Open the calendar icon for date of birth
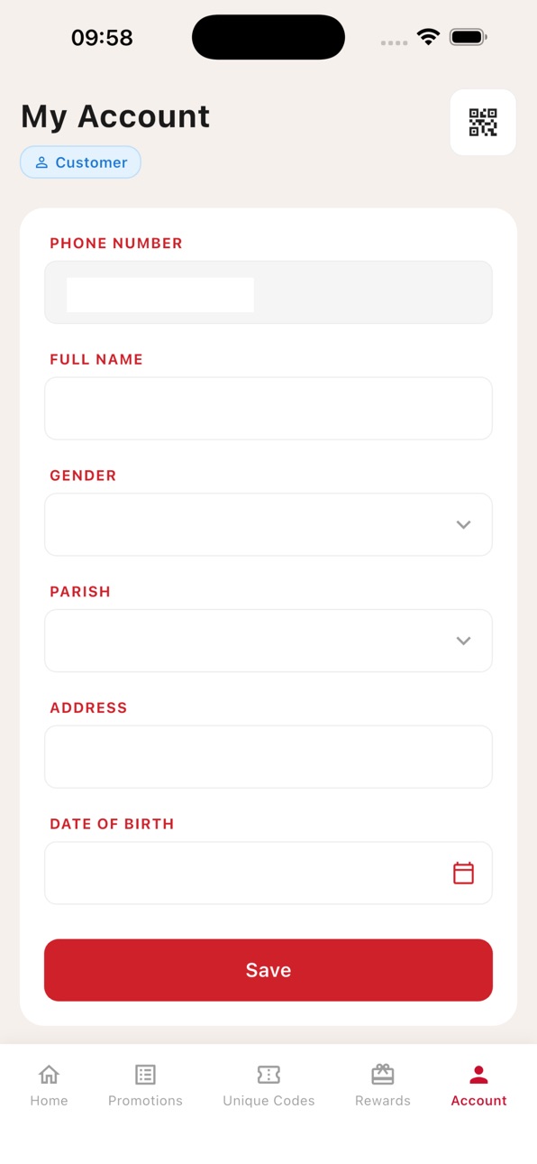The height and width of the screenshot is (1164, 537). [x=463, y=873]
